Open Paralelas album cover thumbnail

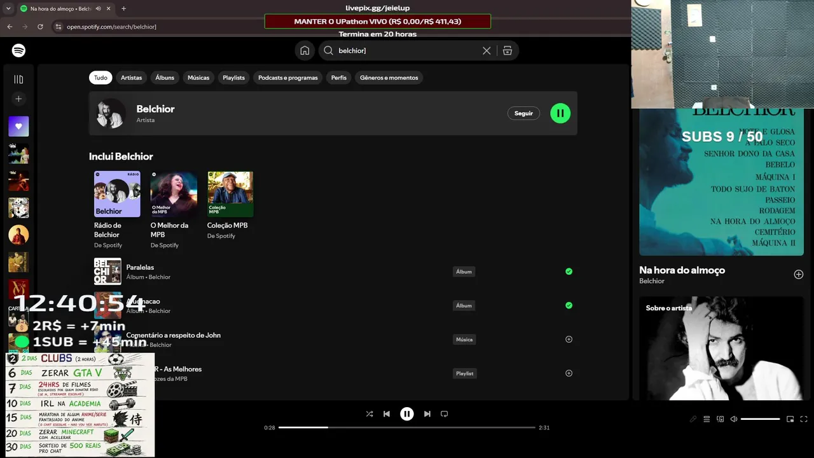[x=107, y=272]
